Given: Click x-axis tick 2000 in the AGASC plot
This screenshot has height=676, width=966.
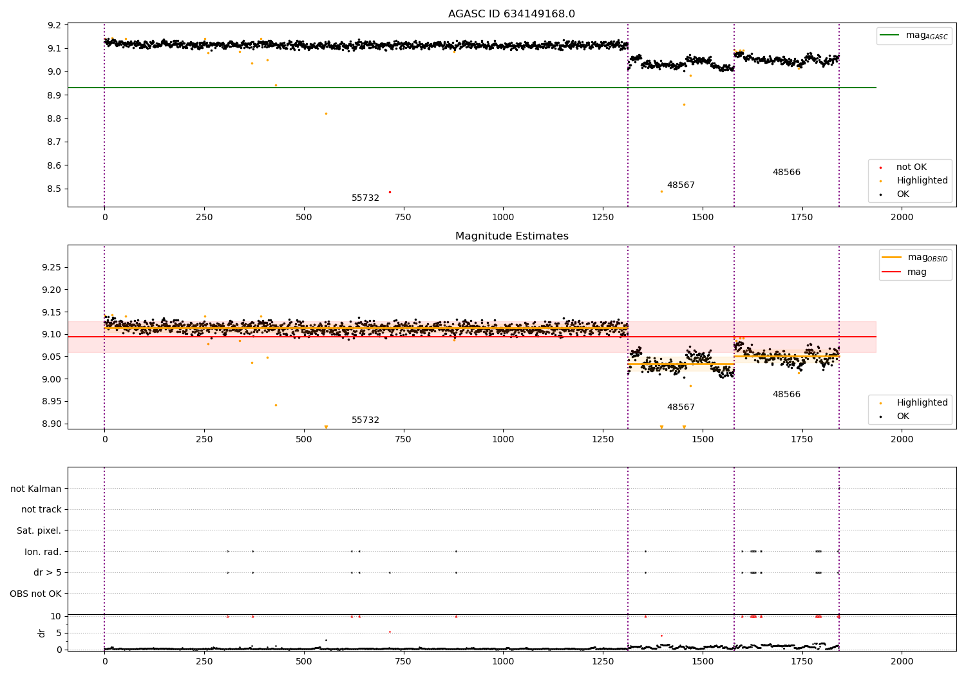Looking at the screenshot, I should [902, 218].
